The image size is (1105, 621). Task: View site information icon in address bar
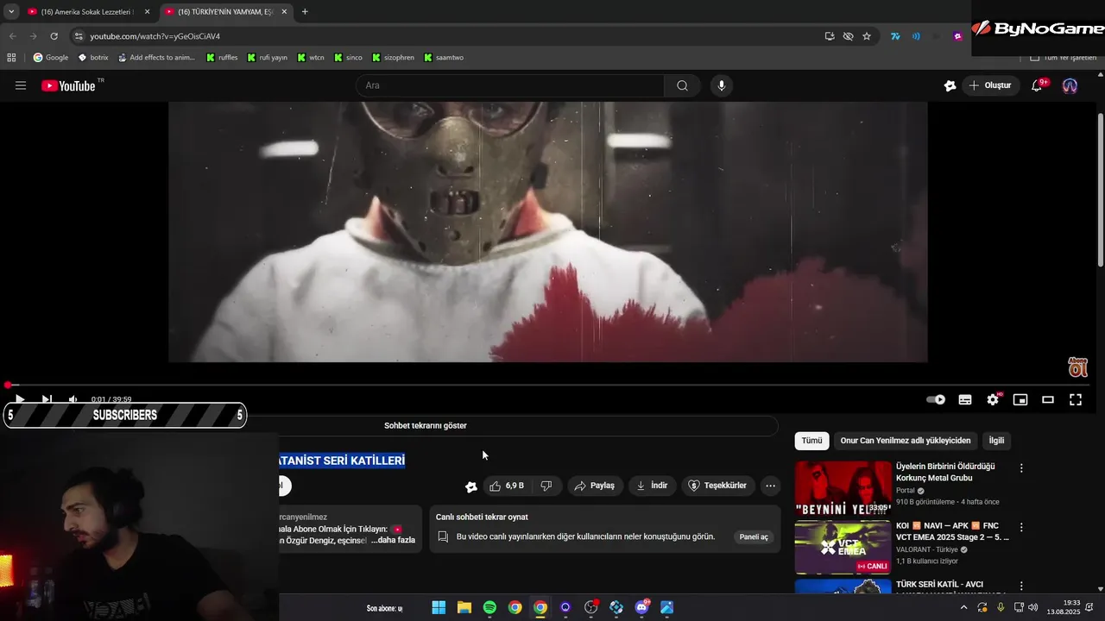pos(79,36)
